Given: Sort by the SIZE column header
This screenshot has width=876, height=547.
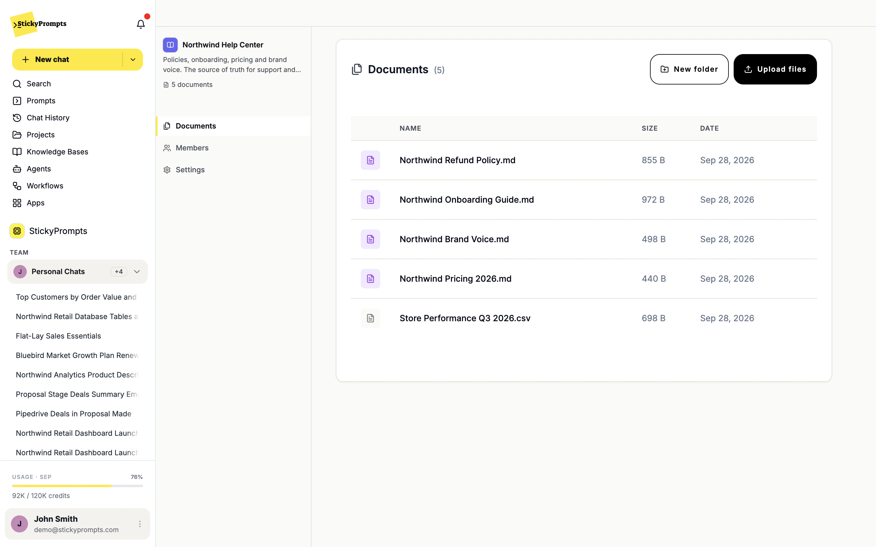Looking at the screenshot, I should [650, 128].
